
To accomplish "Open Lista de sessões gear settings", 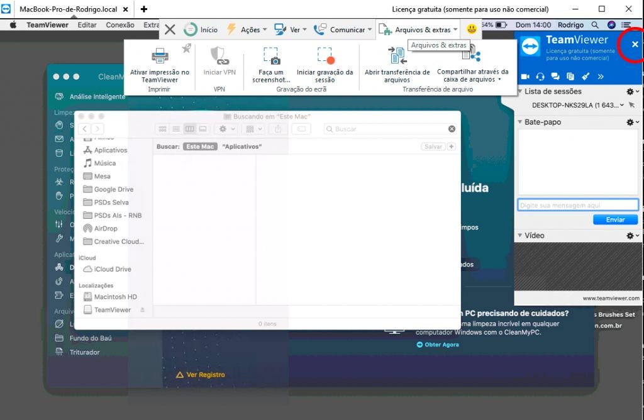I will [x=632, y=91].
